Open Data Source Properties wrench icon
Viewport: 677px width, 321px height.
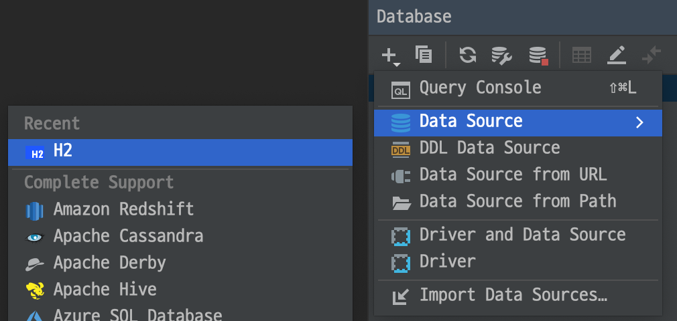tap(501, 56)
